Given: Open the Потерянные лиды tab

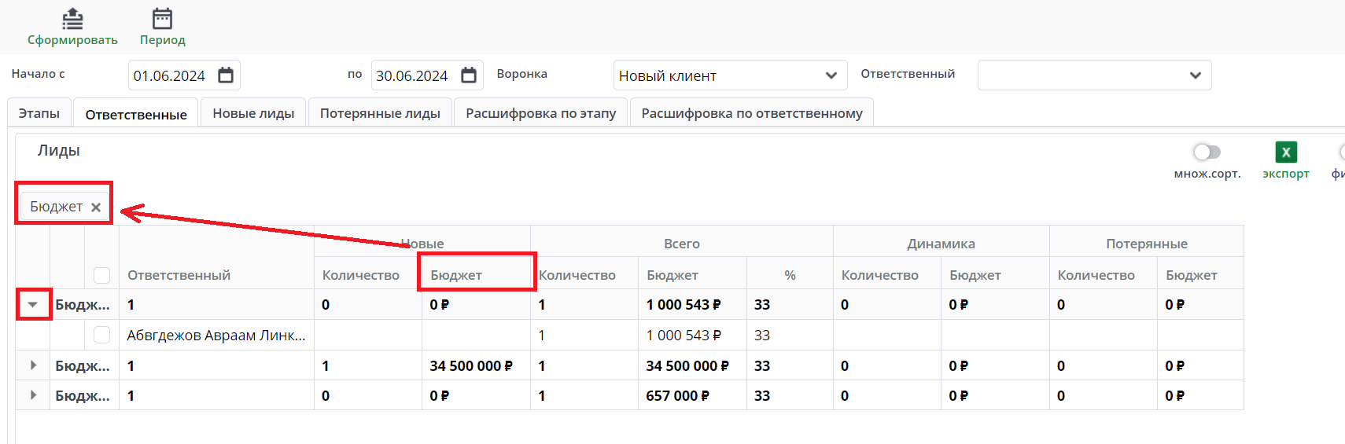Looking at the screenshot, I should [380, 113].
